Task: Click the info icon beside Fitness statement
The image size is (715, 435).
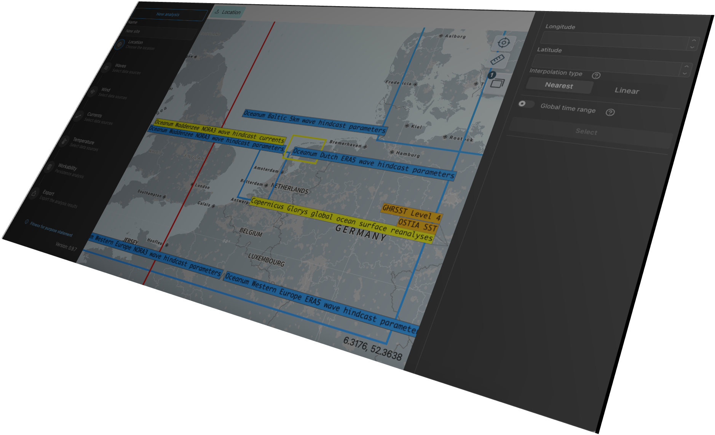Action: [x=27, y=222]
